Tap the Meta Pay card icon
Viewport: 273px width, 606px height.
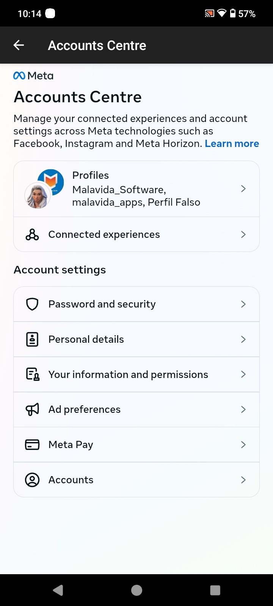pyautogui.click(x=32, y=445)
